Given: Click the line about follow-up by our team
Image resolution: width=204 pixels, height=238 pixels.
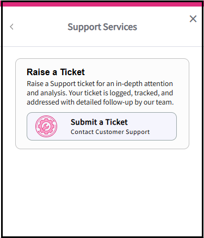Looking at the screenshot, I should (100, 102).
